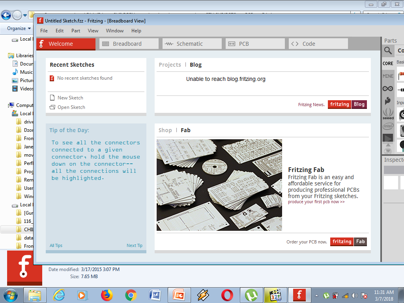Click Explorer's forward navigation arrow
404x303 pixels.
click(x=17, y=15)
